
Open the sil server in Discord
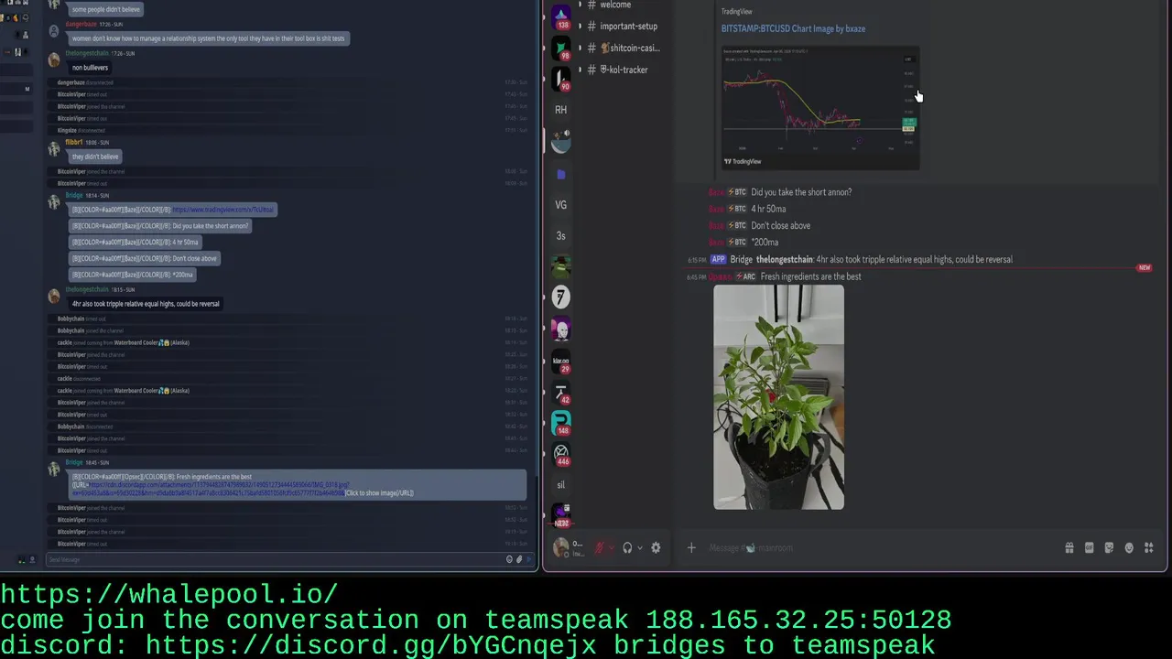(561, 485)
